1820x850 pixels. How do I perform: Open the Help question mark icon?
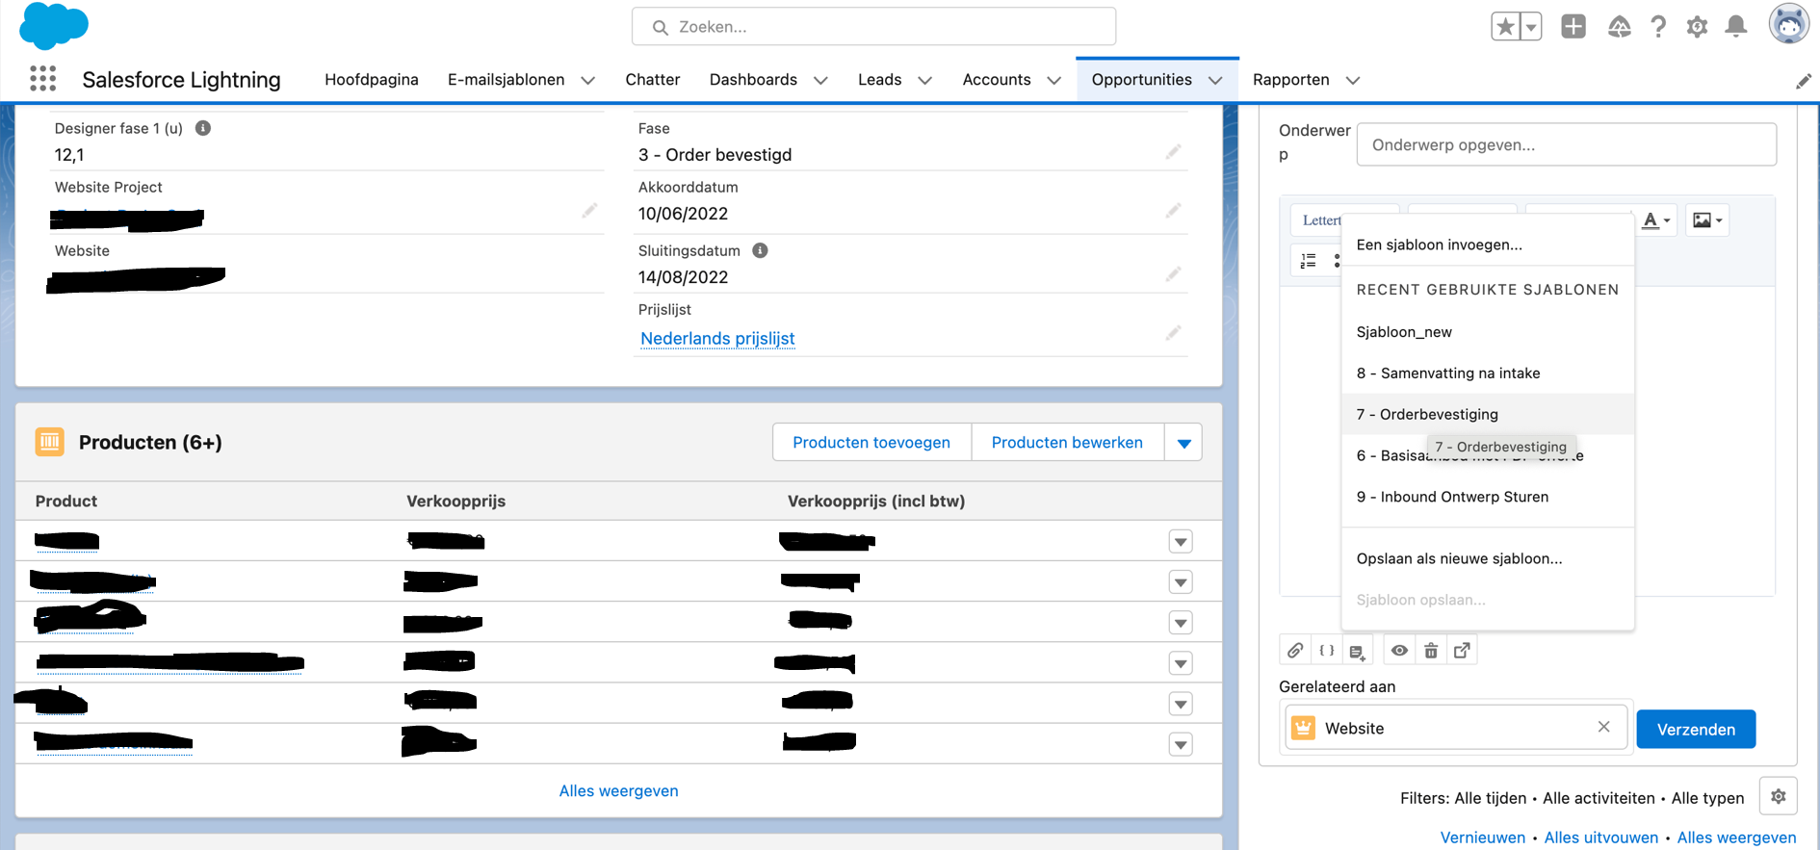pyautogui.click(x=1658, y=27)
